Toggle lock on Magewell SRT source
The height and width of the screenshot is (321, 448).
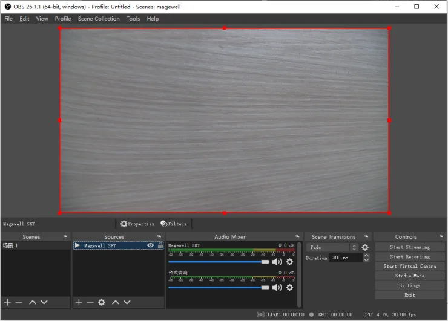point(160,245)
